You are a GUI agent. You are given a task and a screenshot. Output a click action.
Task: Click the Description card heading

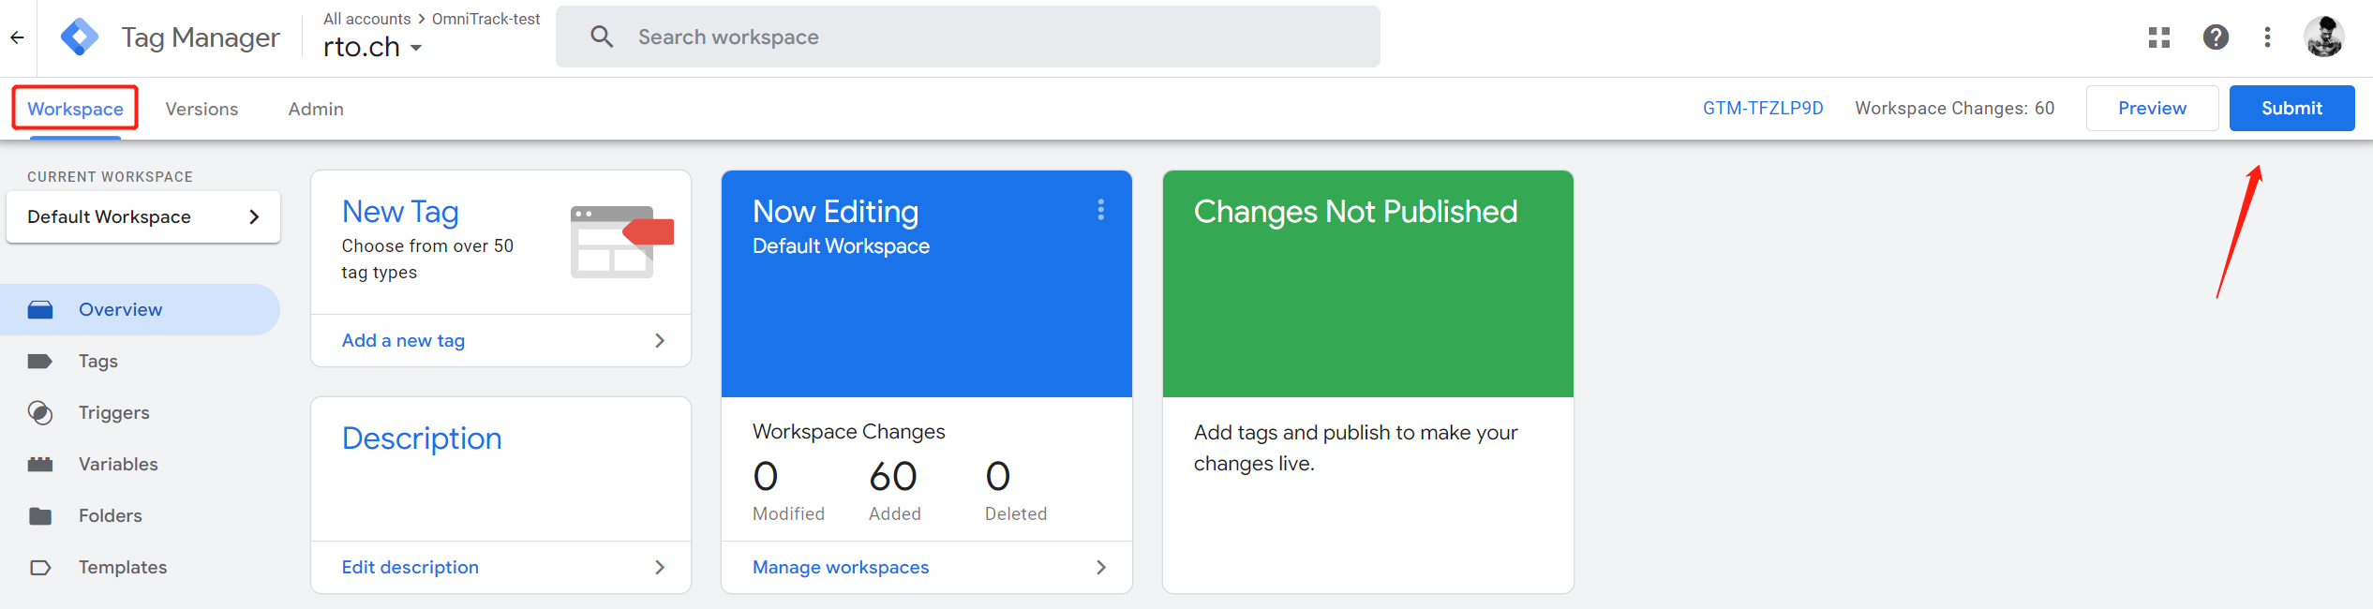(422, 438)
